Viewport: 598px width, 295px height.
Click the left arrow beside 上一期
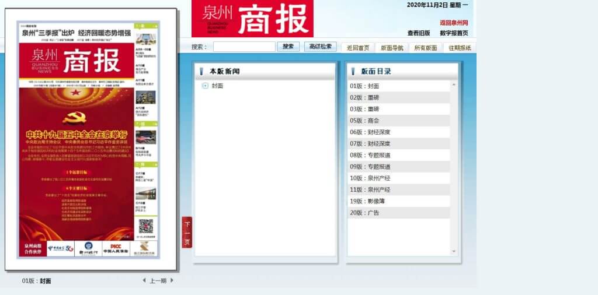point(144,280)
